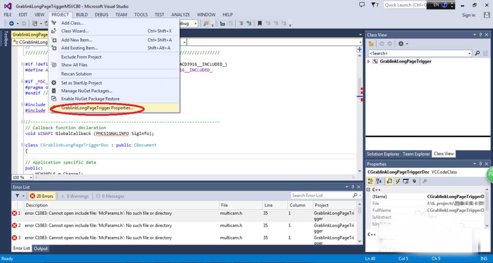Expand the GrablinkLongPageTrigger tree node
This screenshot has height=263, width=493.
click(x=369, y=62)
